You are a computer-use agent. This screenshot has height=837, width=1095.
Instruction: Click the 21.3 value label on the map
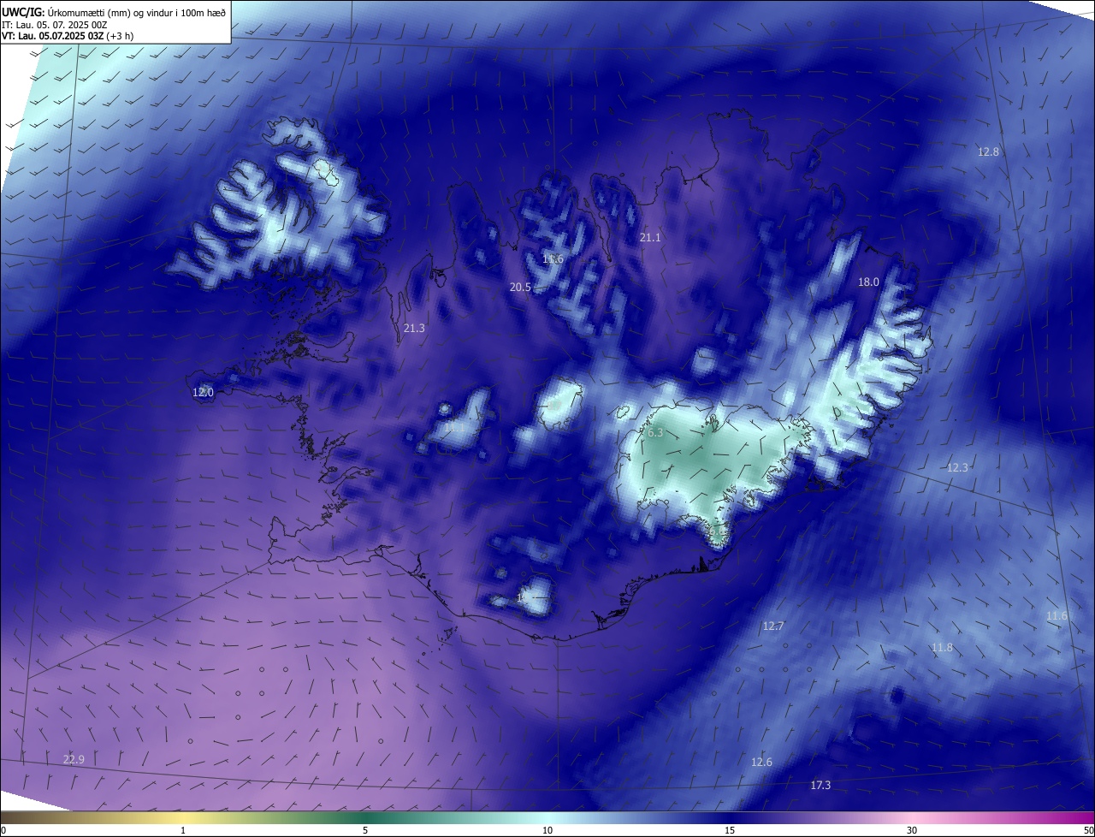coord(414,328)
